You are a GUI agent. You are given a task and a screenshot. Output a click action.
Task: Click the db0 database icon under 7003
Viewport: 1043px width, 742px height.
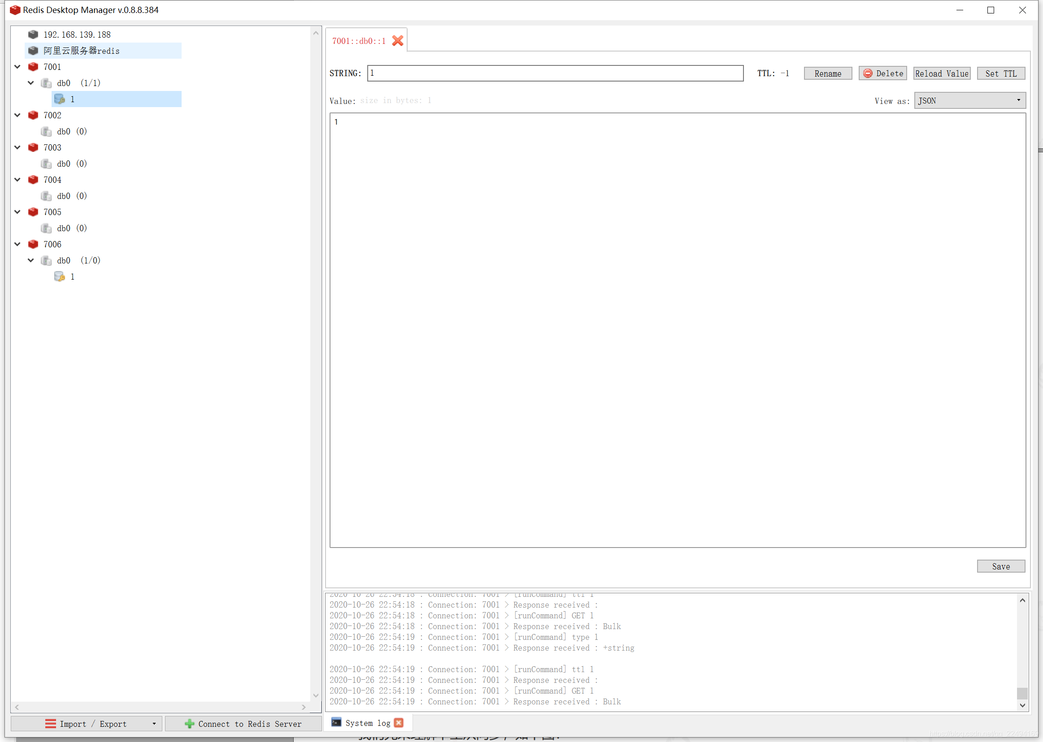click(x=46, y=164)
